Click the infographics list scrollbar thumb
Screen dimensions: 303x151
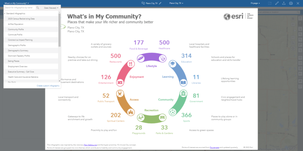click(x=59, y=30)
